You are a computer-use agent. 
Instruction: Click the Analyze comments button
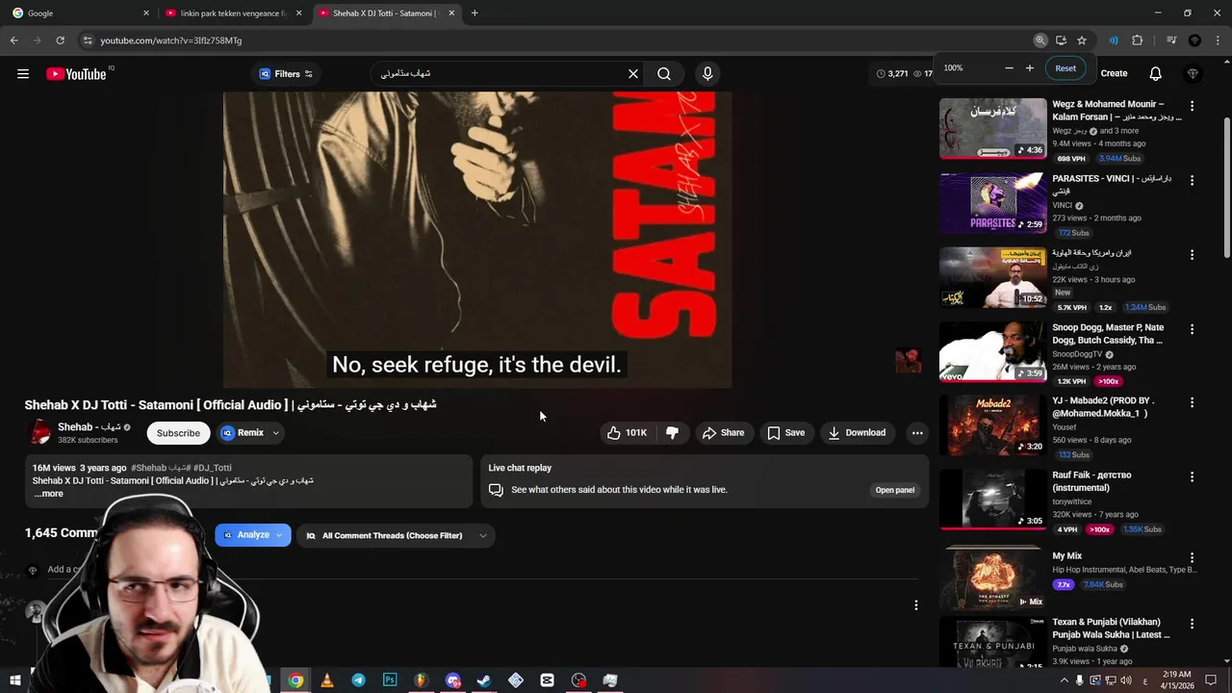pos(253,535)
